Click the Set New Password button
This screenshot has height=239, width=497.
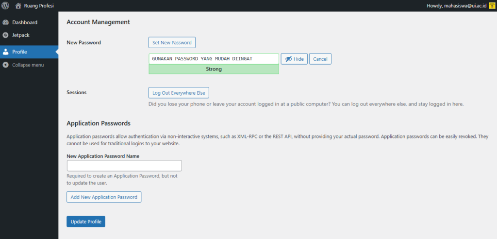pyautogui.click(x=172, y=43)
